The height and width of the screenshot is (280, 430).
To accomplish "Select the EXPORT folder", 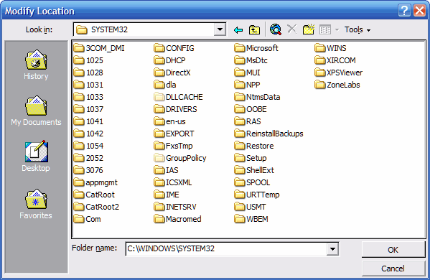I will click(174, 134).
